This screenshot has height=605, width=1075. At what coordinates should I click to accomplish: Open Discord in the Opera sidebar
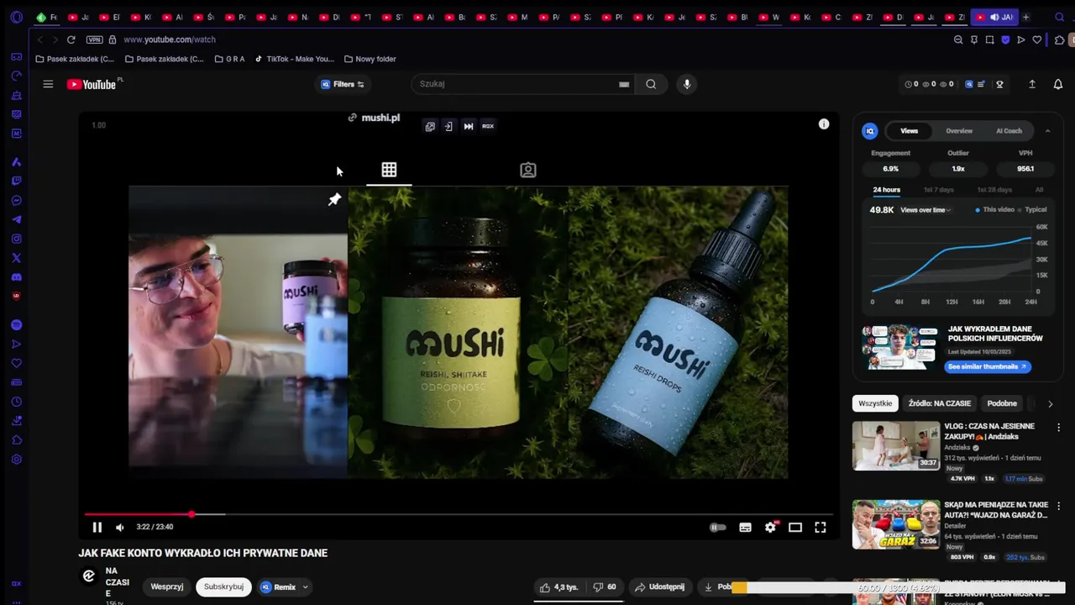16,277
